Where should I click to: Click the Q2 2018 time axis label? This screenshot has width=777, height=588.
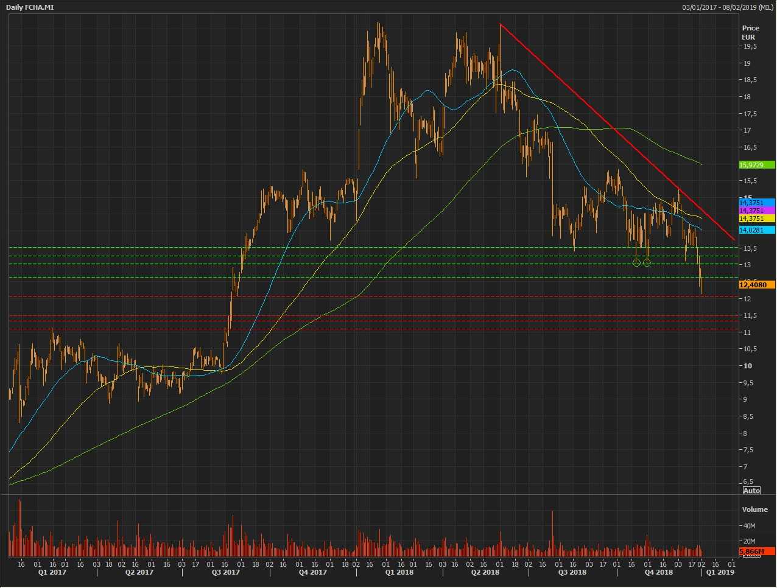pos(485,573)
